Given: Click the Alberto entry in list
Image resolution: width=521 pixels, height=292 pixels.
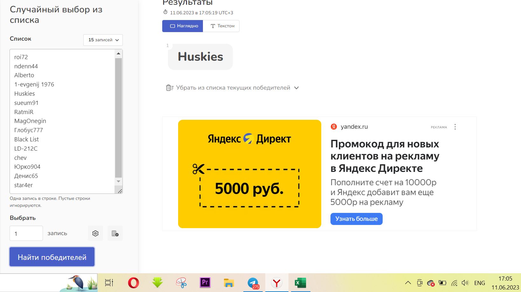Looking at the screenshot, I should coord(24,75).
